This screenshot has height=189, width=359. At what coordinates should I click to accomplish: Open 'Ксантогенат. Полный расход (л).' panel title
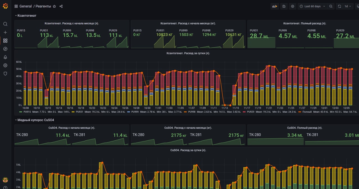pos(305,23)
